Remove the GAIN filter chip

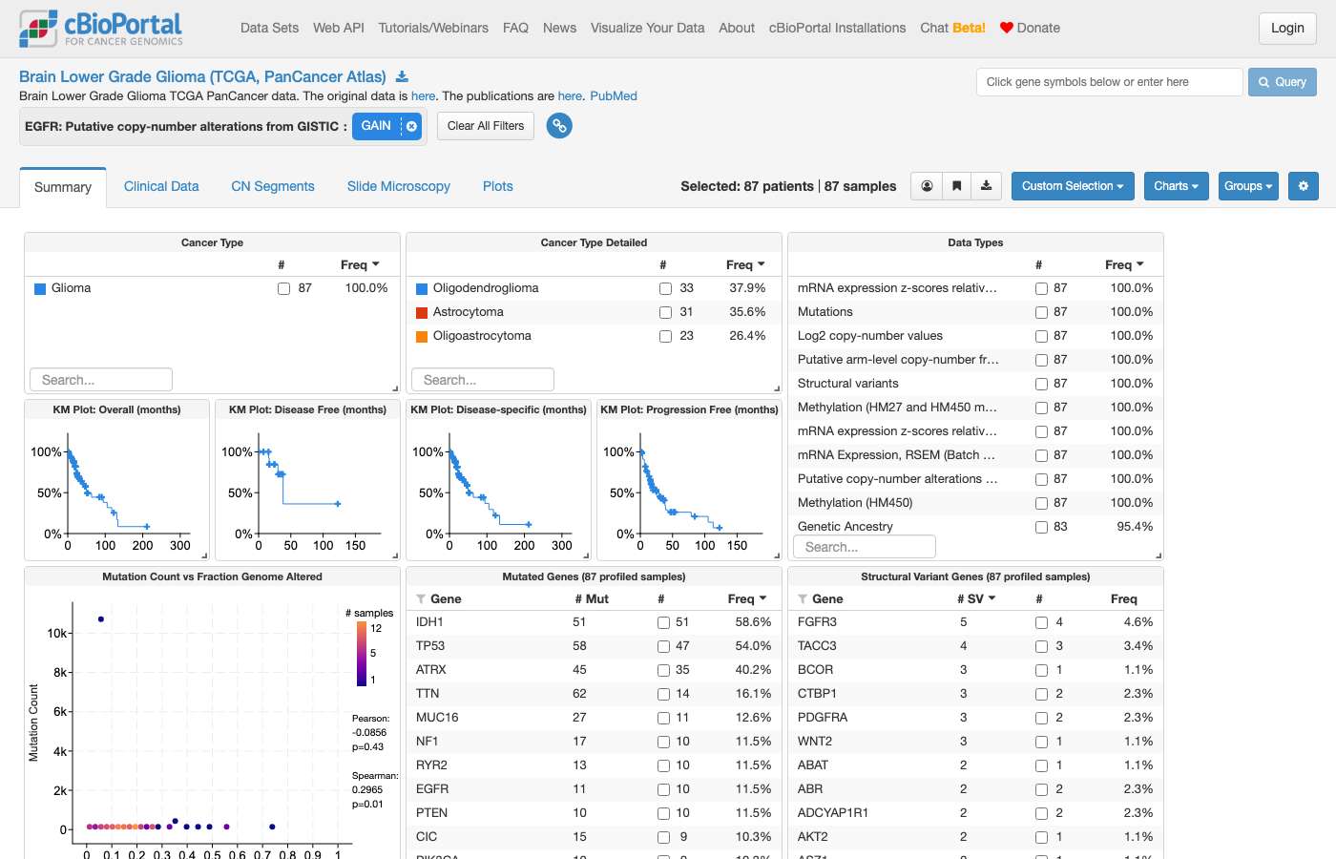411,126
